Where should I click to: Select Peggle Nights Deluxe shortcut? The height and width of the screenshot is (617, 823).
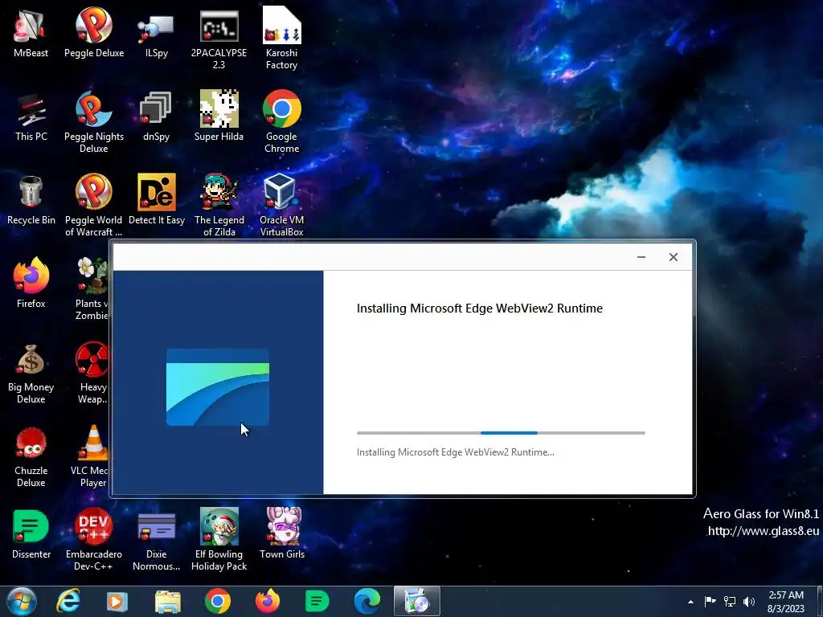point(94,122)
